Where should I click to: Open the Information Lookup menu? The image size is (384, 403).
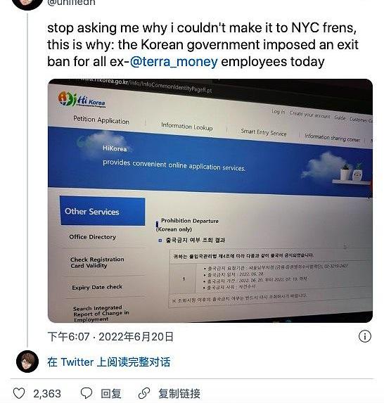187,127
